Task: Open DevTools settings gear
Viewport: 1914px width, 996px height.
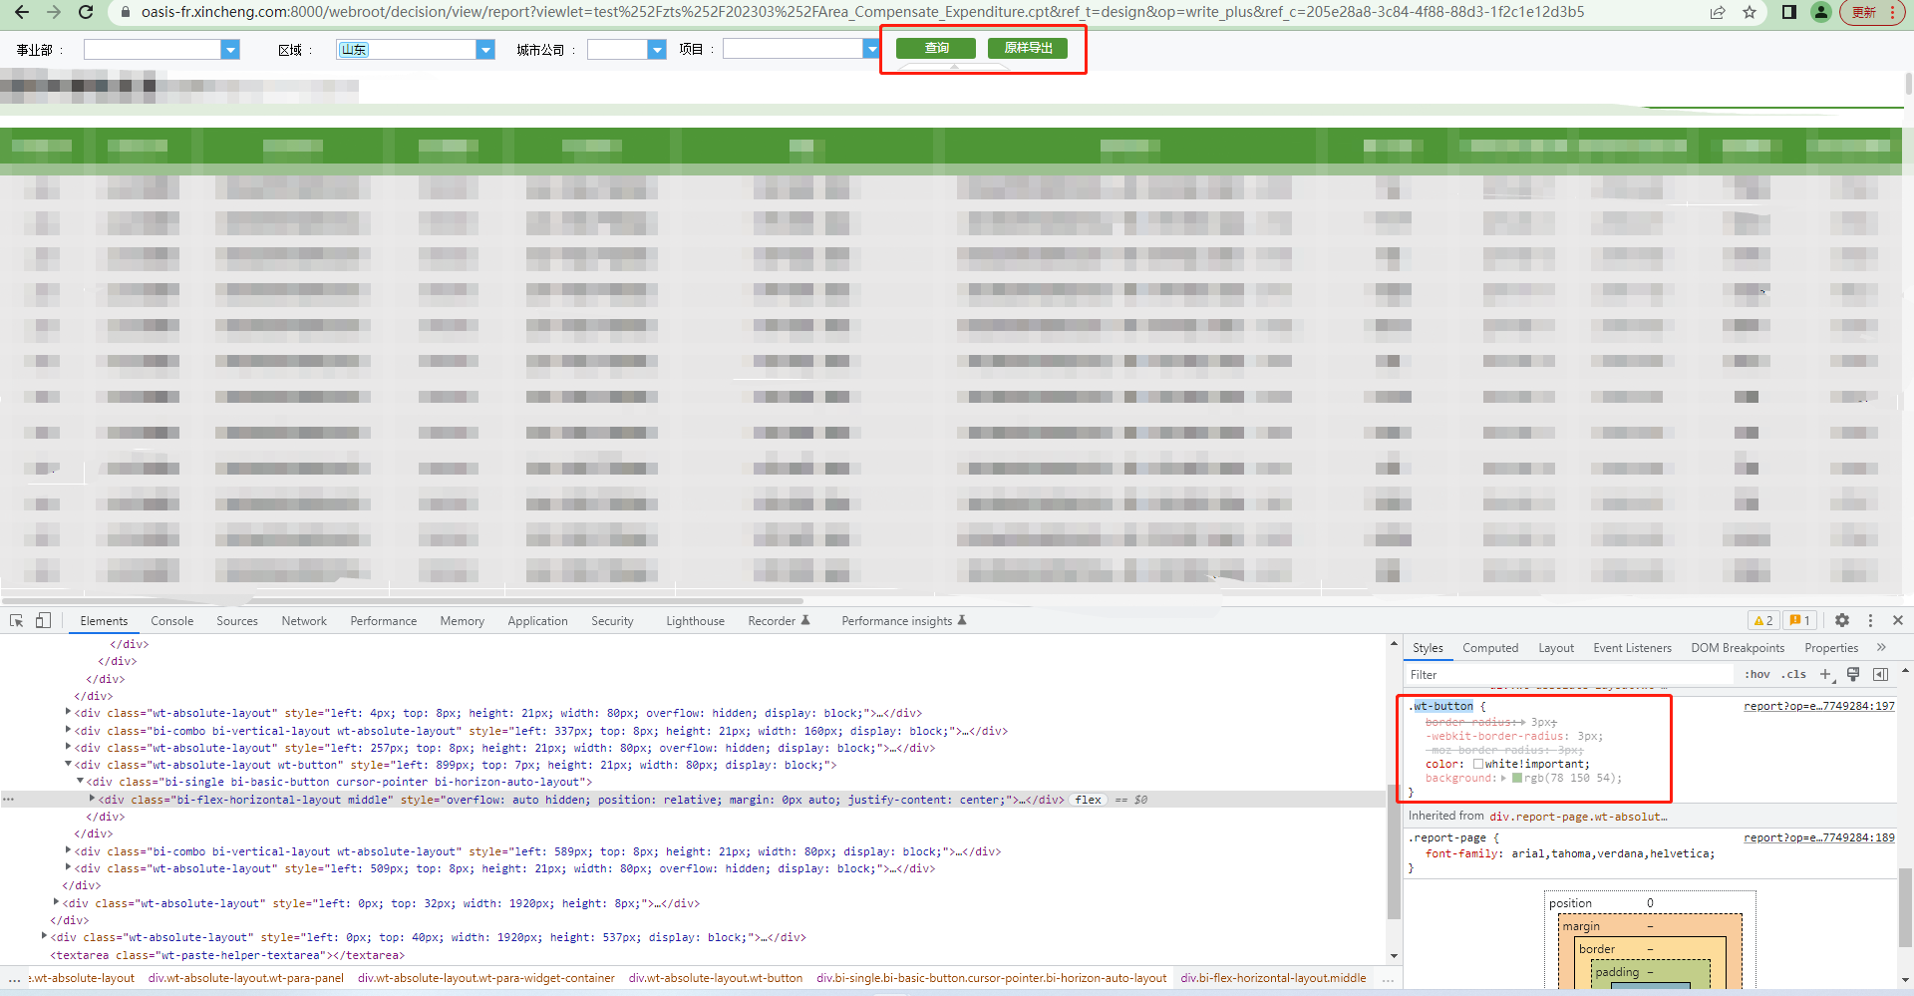Action: 1842,620
